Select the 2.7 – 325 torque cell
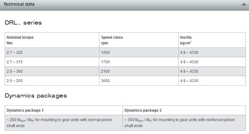 [x=52, y=53]
